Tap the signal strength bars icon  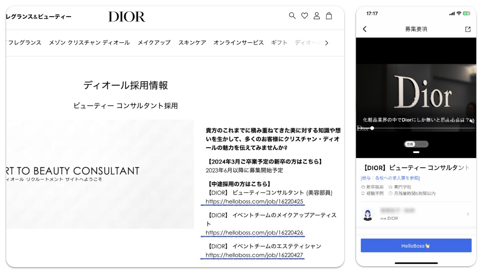pos(452,14)
